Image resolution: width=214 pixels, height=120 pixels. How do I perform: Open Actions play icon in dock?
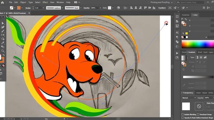tap(177, 53)
